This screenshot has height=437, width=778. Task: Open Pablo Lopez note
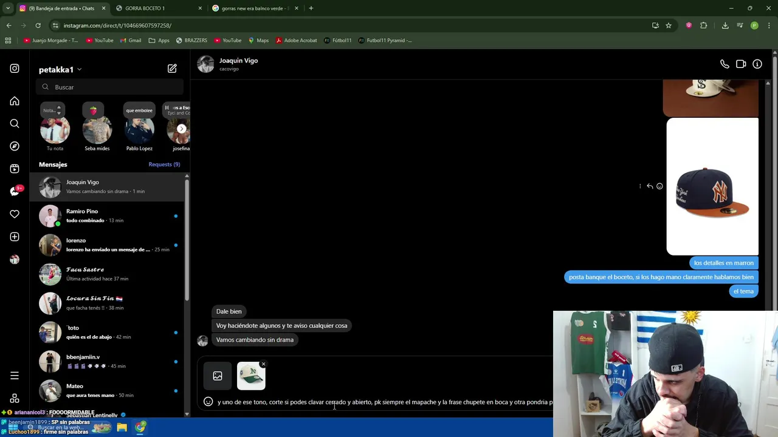point(139,127)
